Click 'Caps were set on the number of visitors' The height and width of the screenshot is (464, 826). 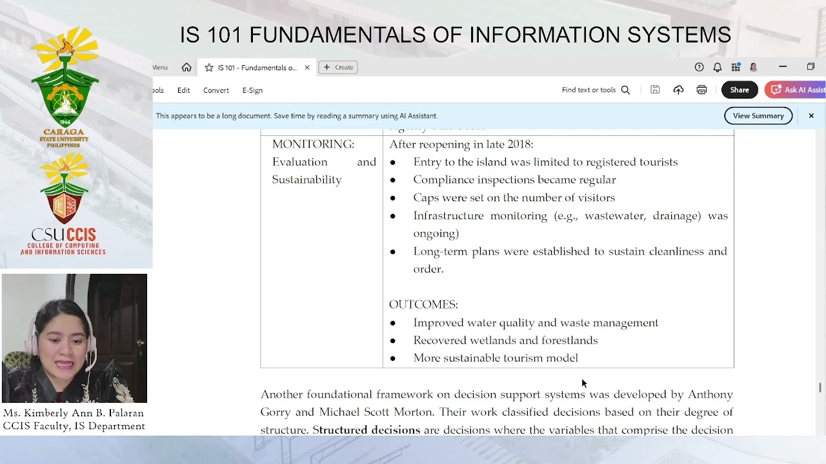coord(514,198)
